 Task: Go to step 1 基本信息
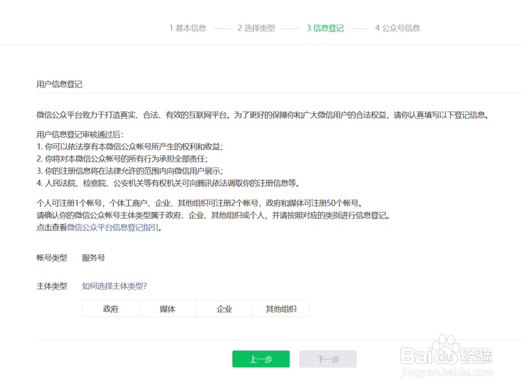tap(188, 28)
